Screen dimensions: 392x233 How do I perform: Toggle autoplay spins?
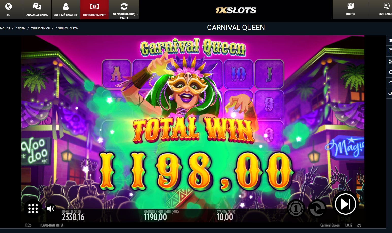coord(317,209)
